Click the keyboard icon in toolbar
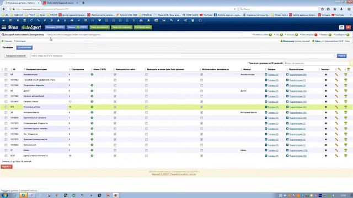The height and width of the screenshot is (198, 353). point(156,20)
